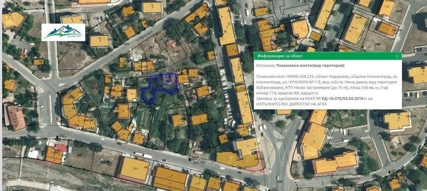Click the geodetic point marker 342
The height and width of the screenshot is (191, 427).
tap(58, 137)
